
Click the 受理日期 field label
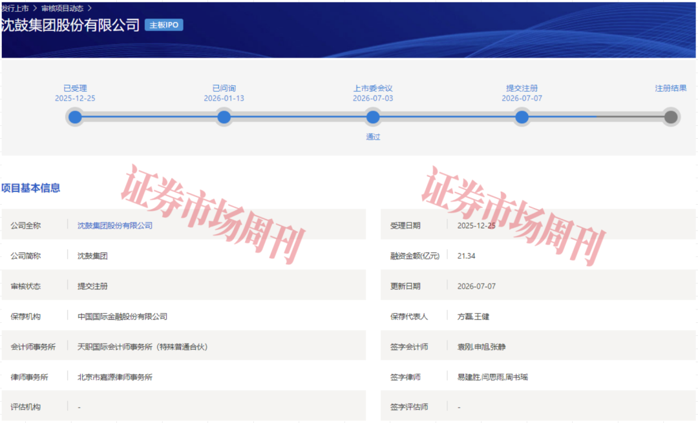click(x=405, y=225)
